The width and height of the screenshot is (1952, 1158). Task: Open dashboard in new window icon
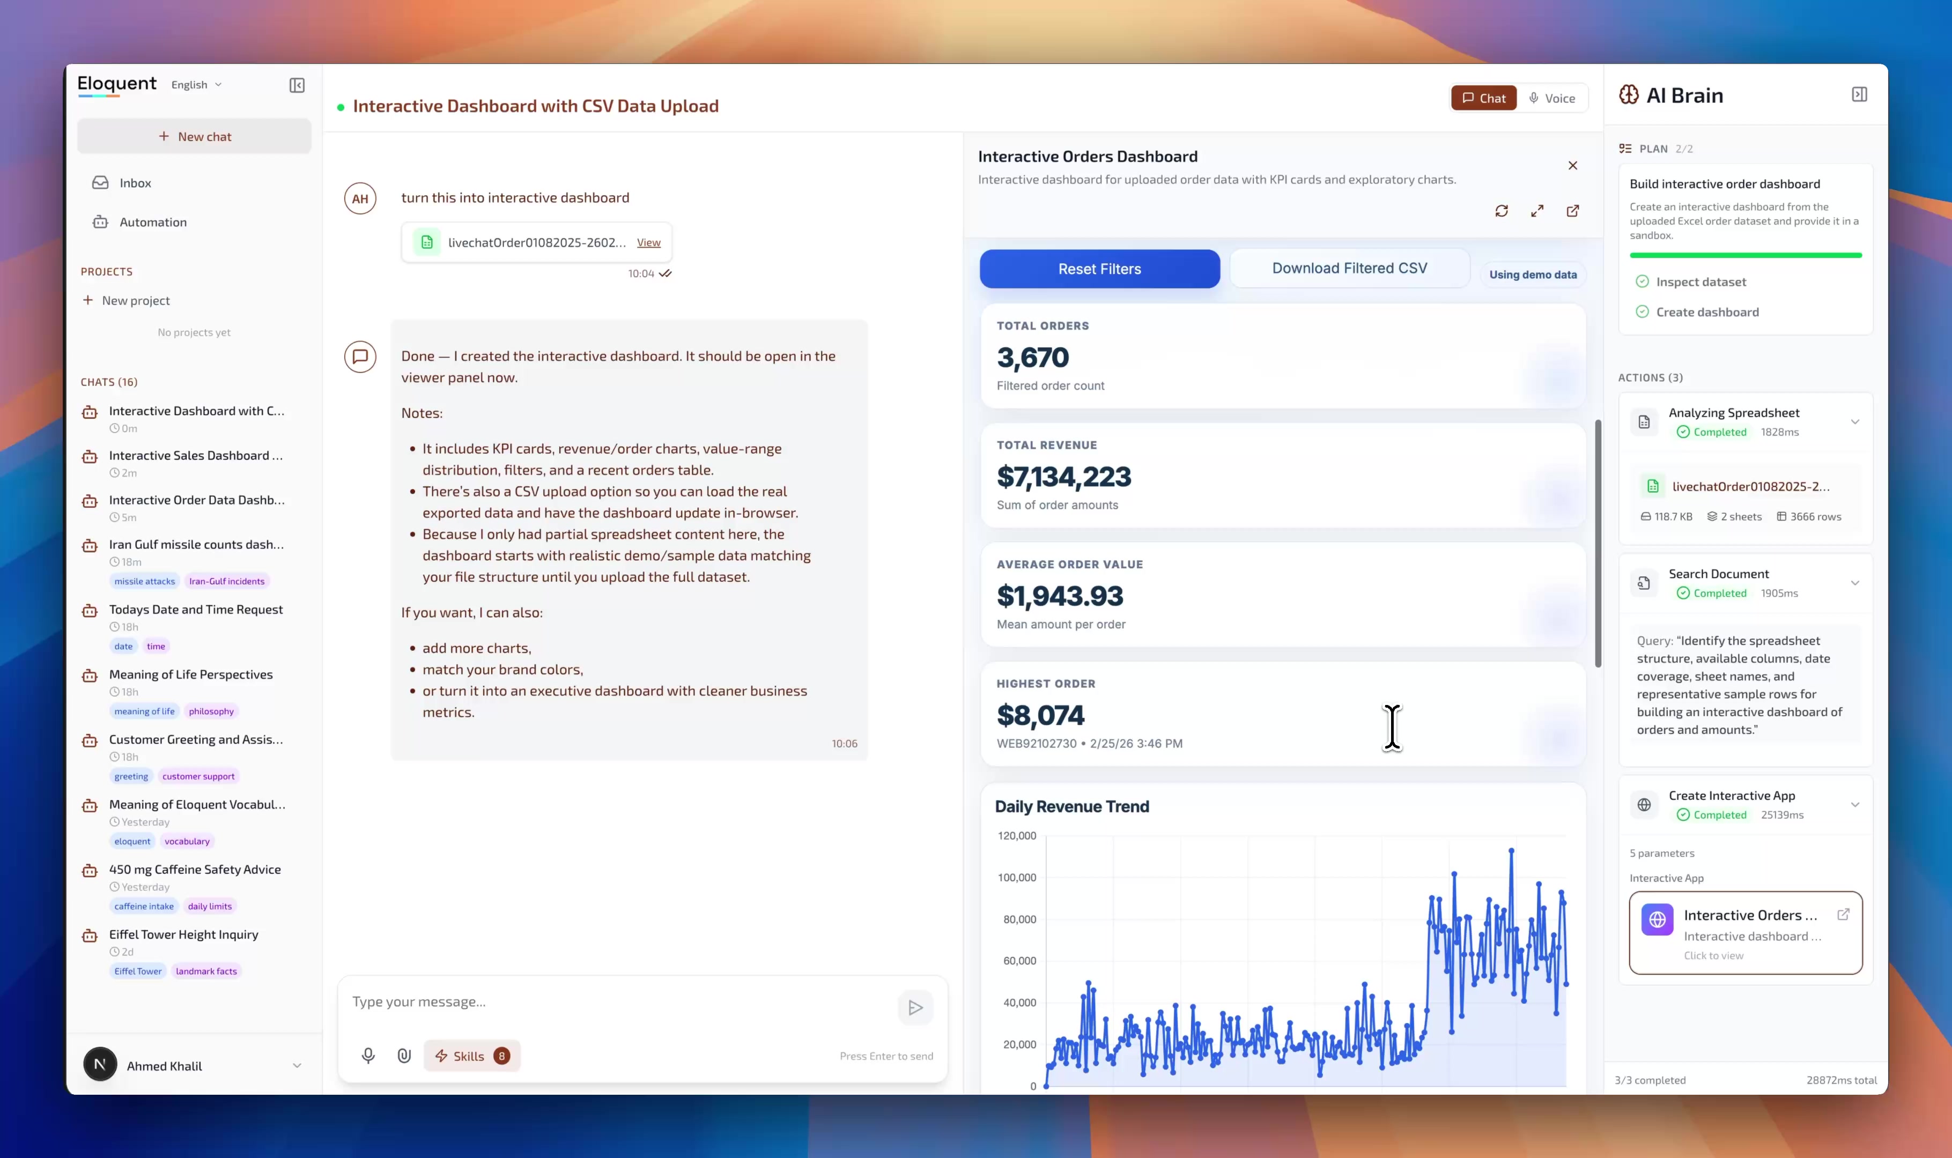pos(1573,211)
